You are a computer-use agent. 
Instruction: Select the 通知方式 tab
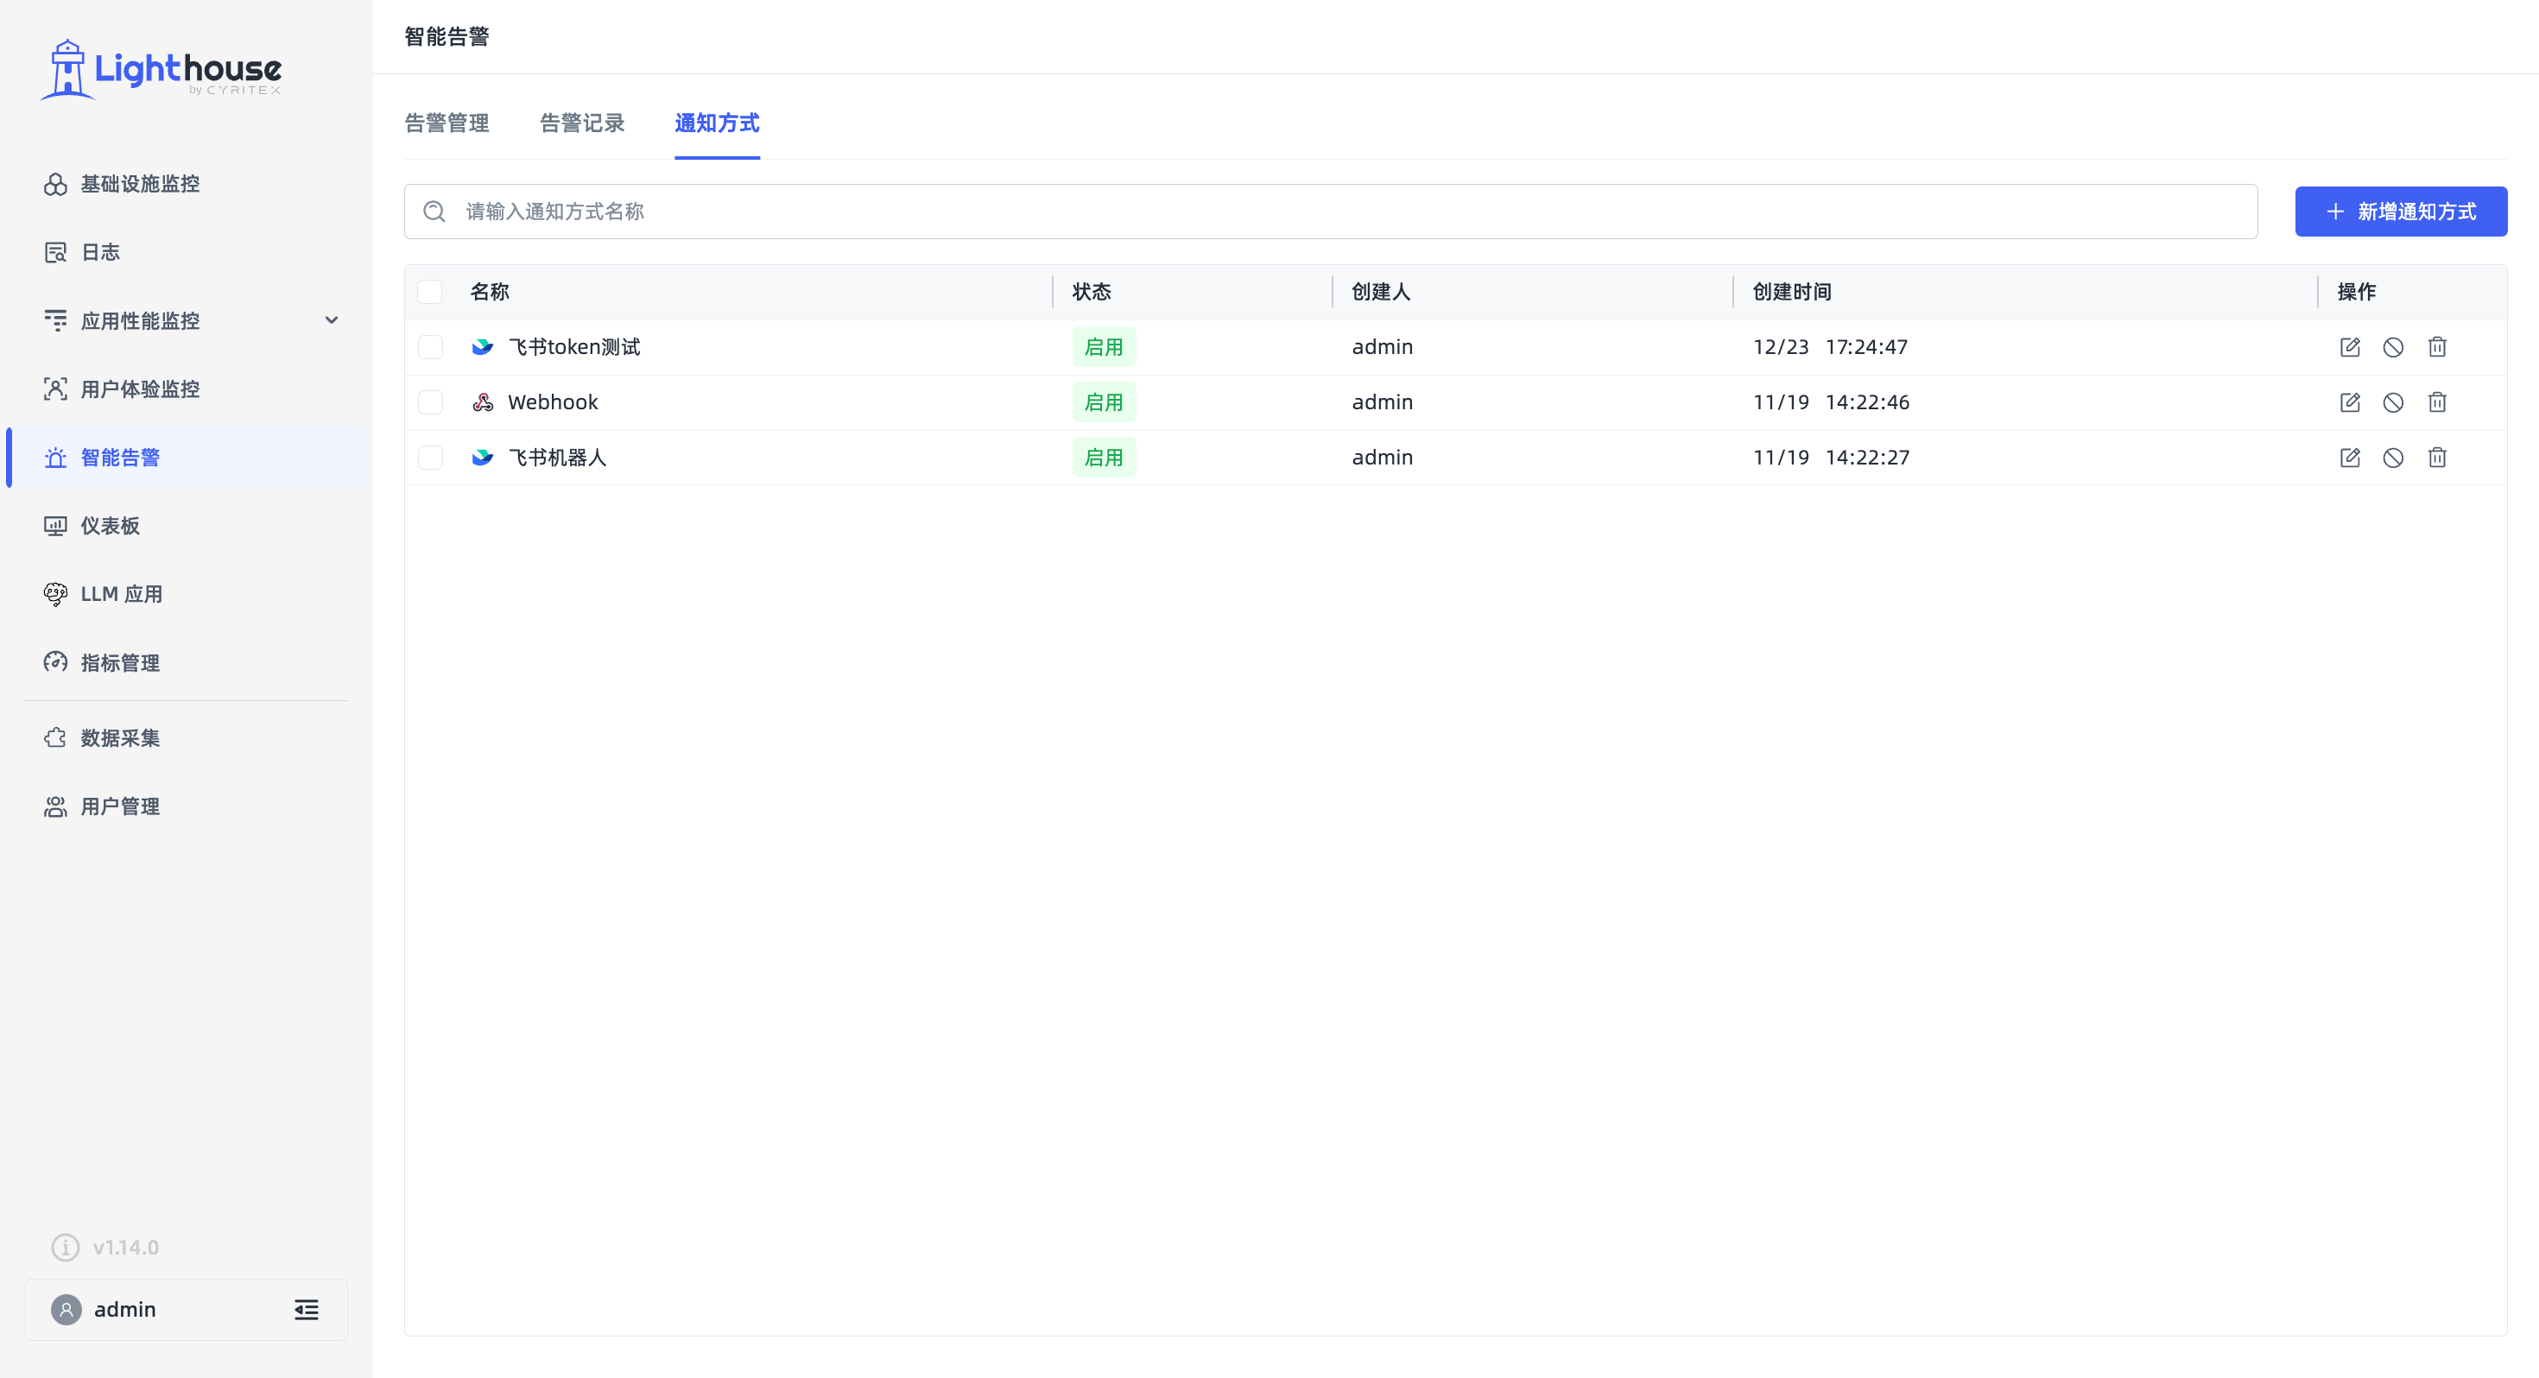tap(717, 123)
